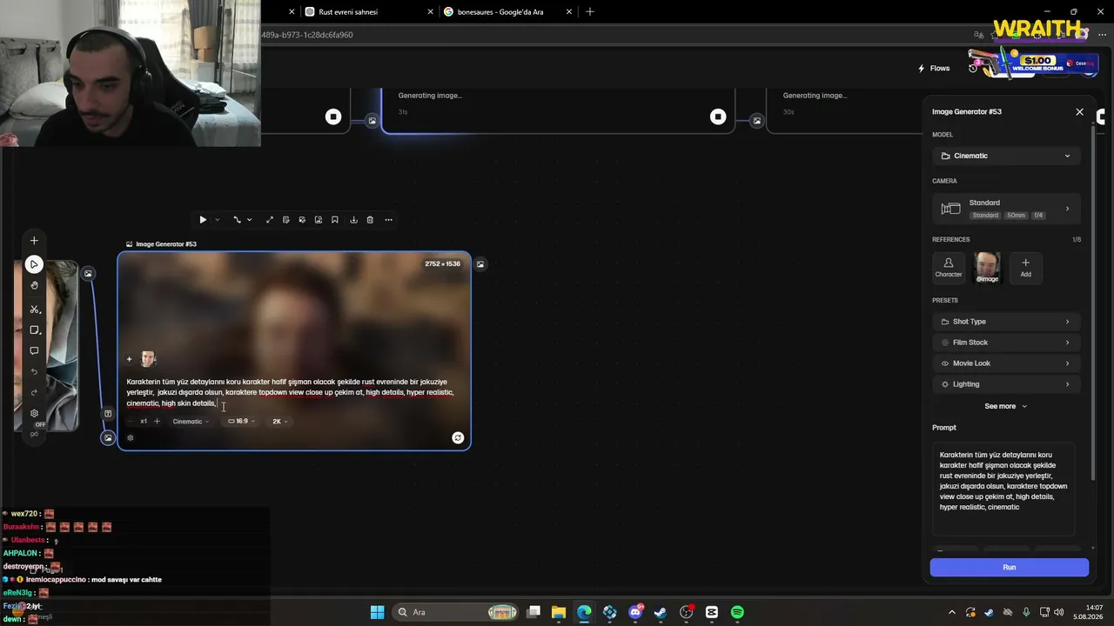Click into the node's prompt text
1114x626 pixels.
290,392
